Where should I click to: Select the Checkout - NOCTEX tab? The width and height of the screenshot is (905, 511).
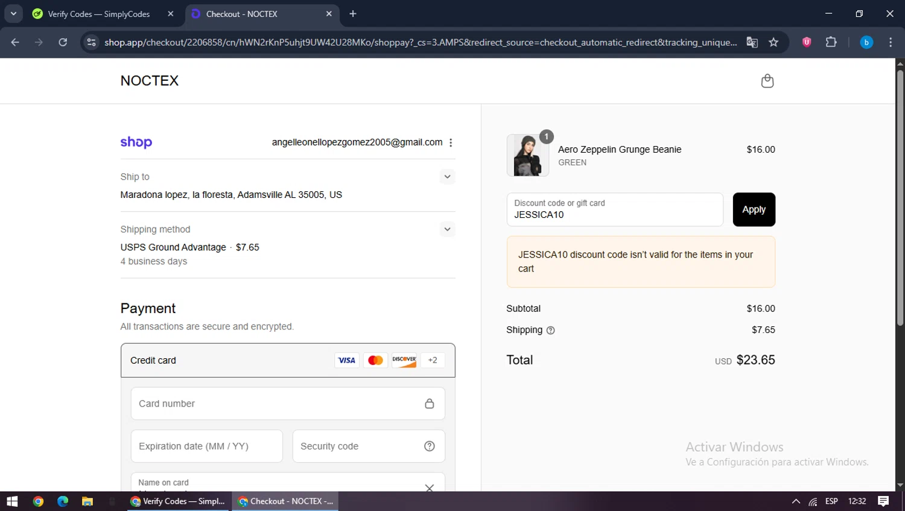click(x=262, y=14)
